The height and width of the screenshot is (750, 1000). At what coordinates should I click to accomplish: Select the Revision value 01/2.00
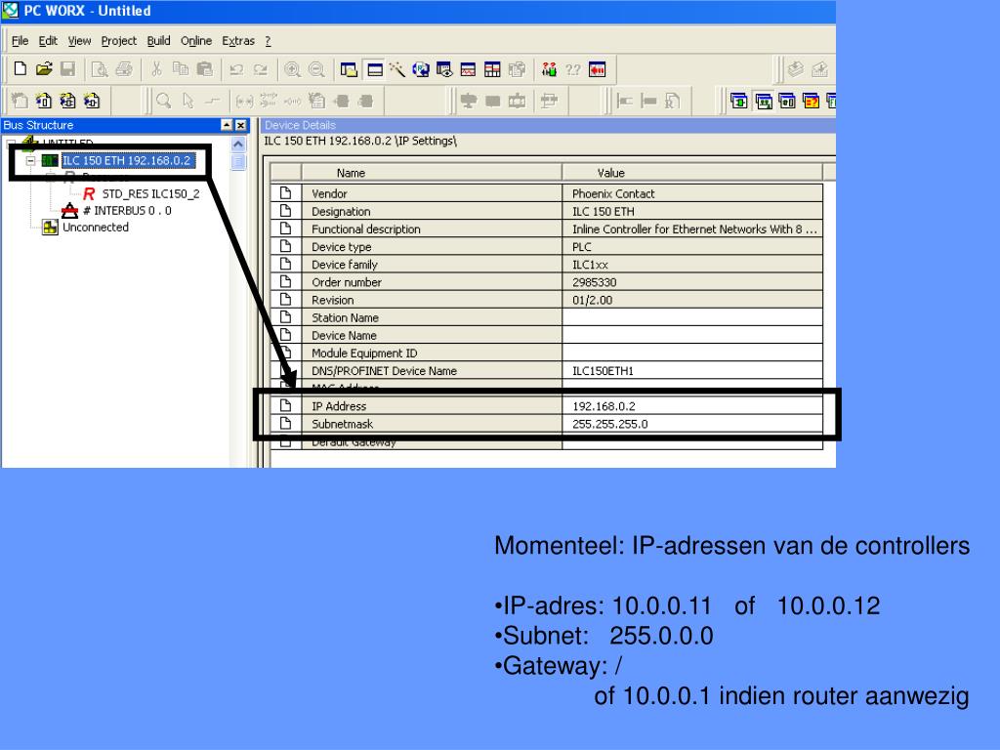[x=692, y=300]
